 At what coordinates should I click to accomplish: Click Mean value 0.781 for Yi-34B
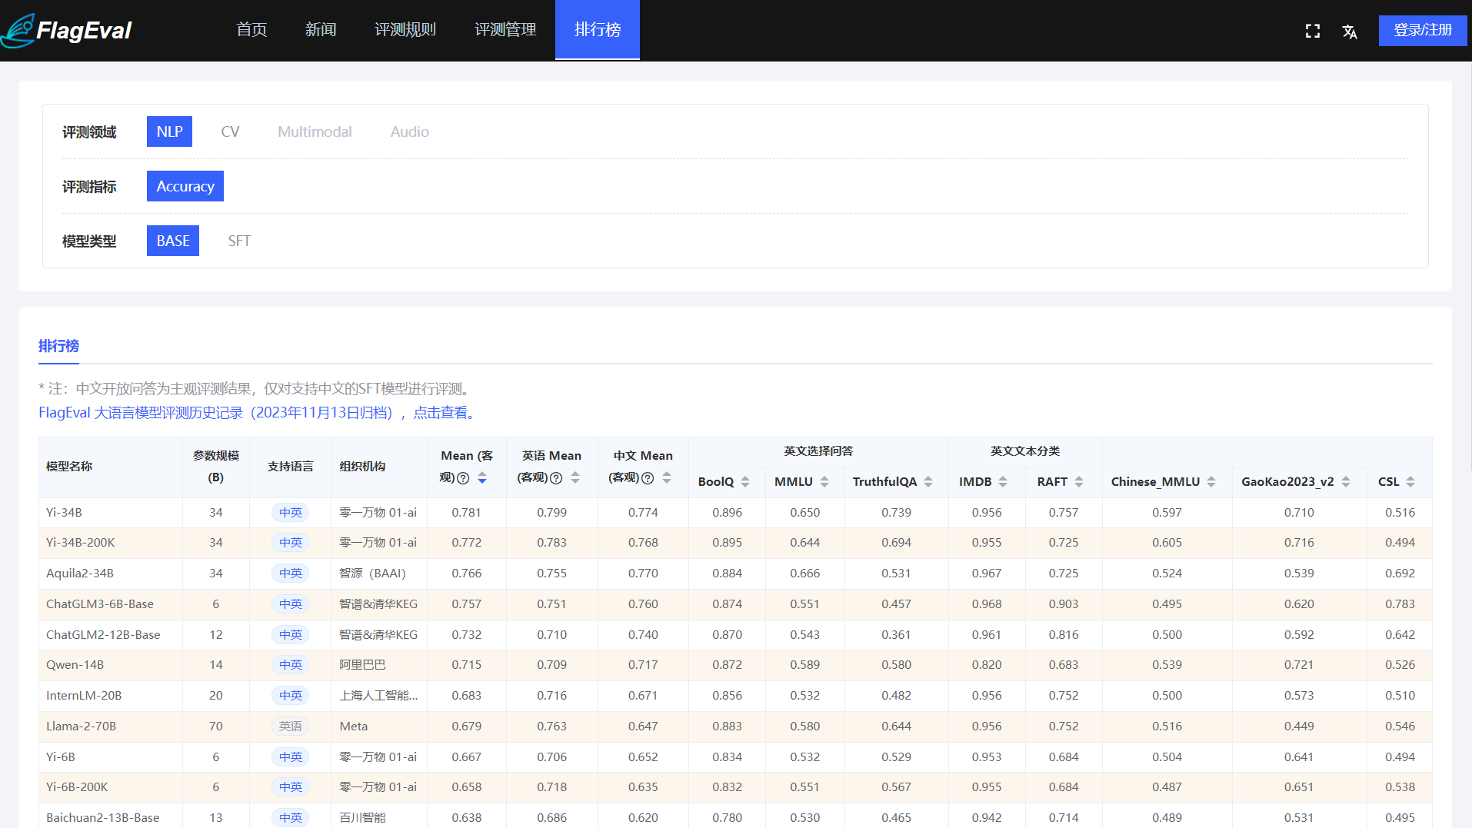click(466, 512)
